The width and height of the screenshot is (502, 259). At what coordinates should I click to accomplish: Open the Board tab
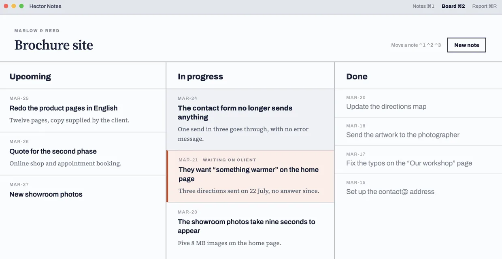pos(453,6)
